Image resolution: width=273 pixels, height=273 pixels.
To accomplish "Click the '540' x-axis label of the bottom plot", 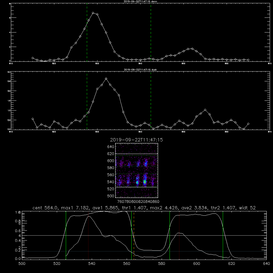I will (x=92, y=264).
